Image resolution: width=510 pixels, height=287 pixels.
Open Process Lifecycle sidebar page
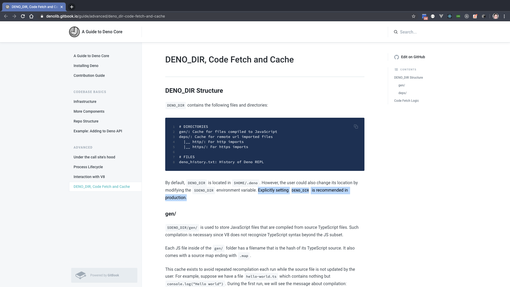(x=88, y=167)
